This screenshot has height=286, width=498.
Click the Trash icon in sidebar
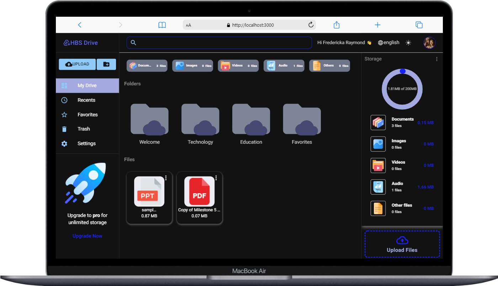tap(64, 129)
